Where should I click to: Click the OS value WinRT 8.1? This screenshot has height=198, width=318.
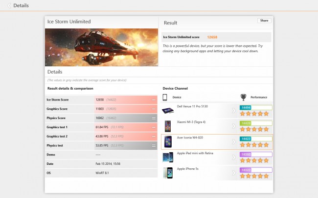102,173
